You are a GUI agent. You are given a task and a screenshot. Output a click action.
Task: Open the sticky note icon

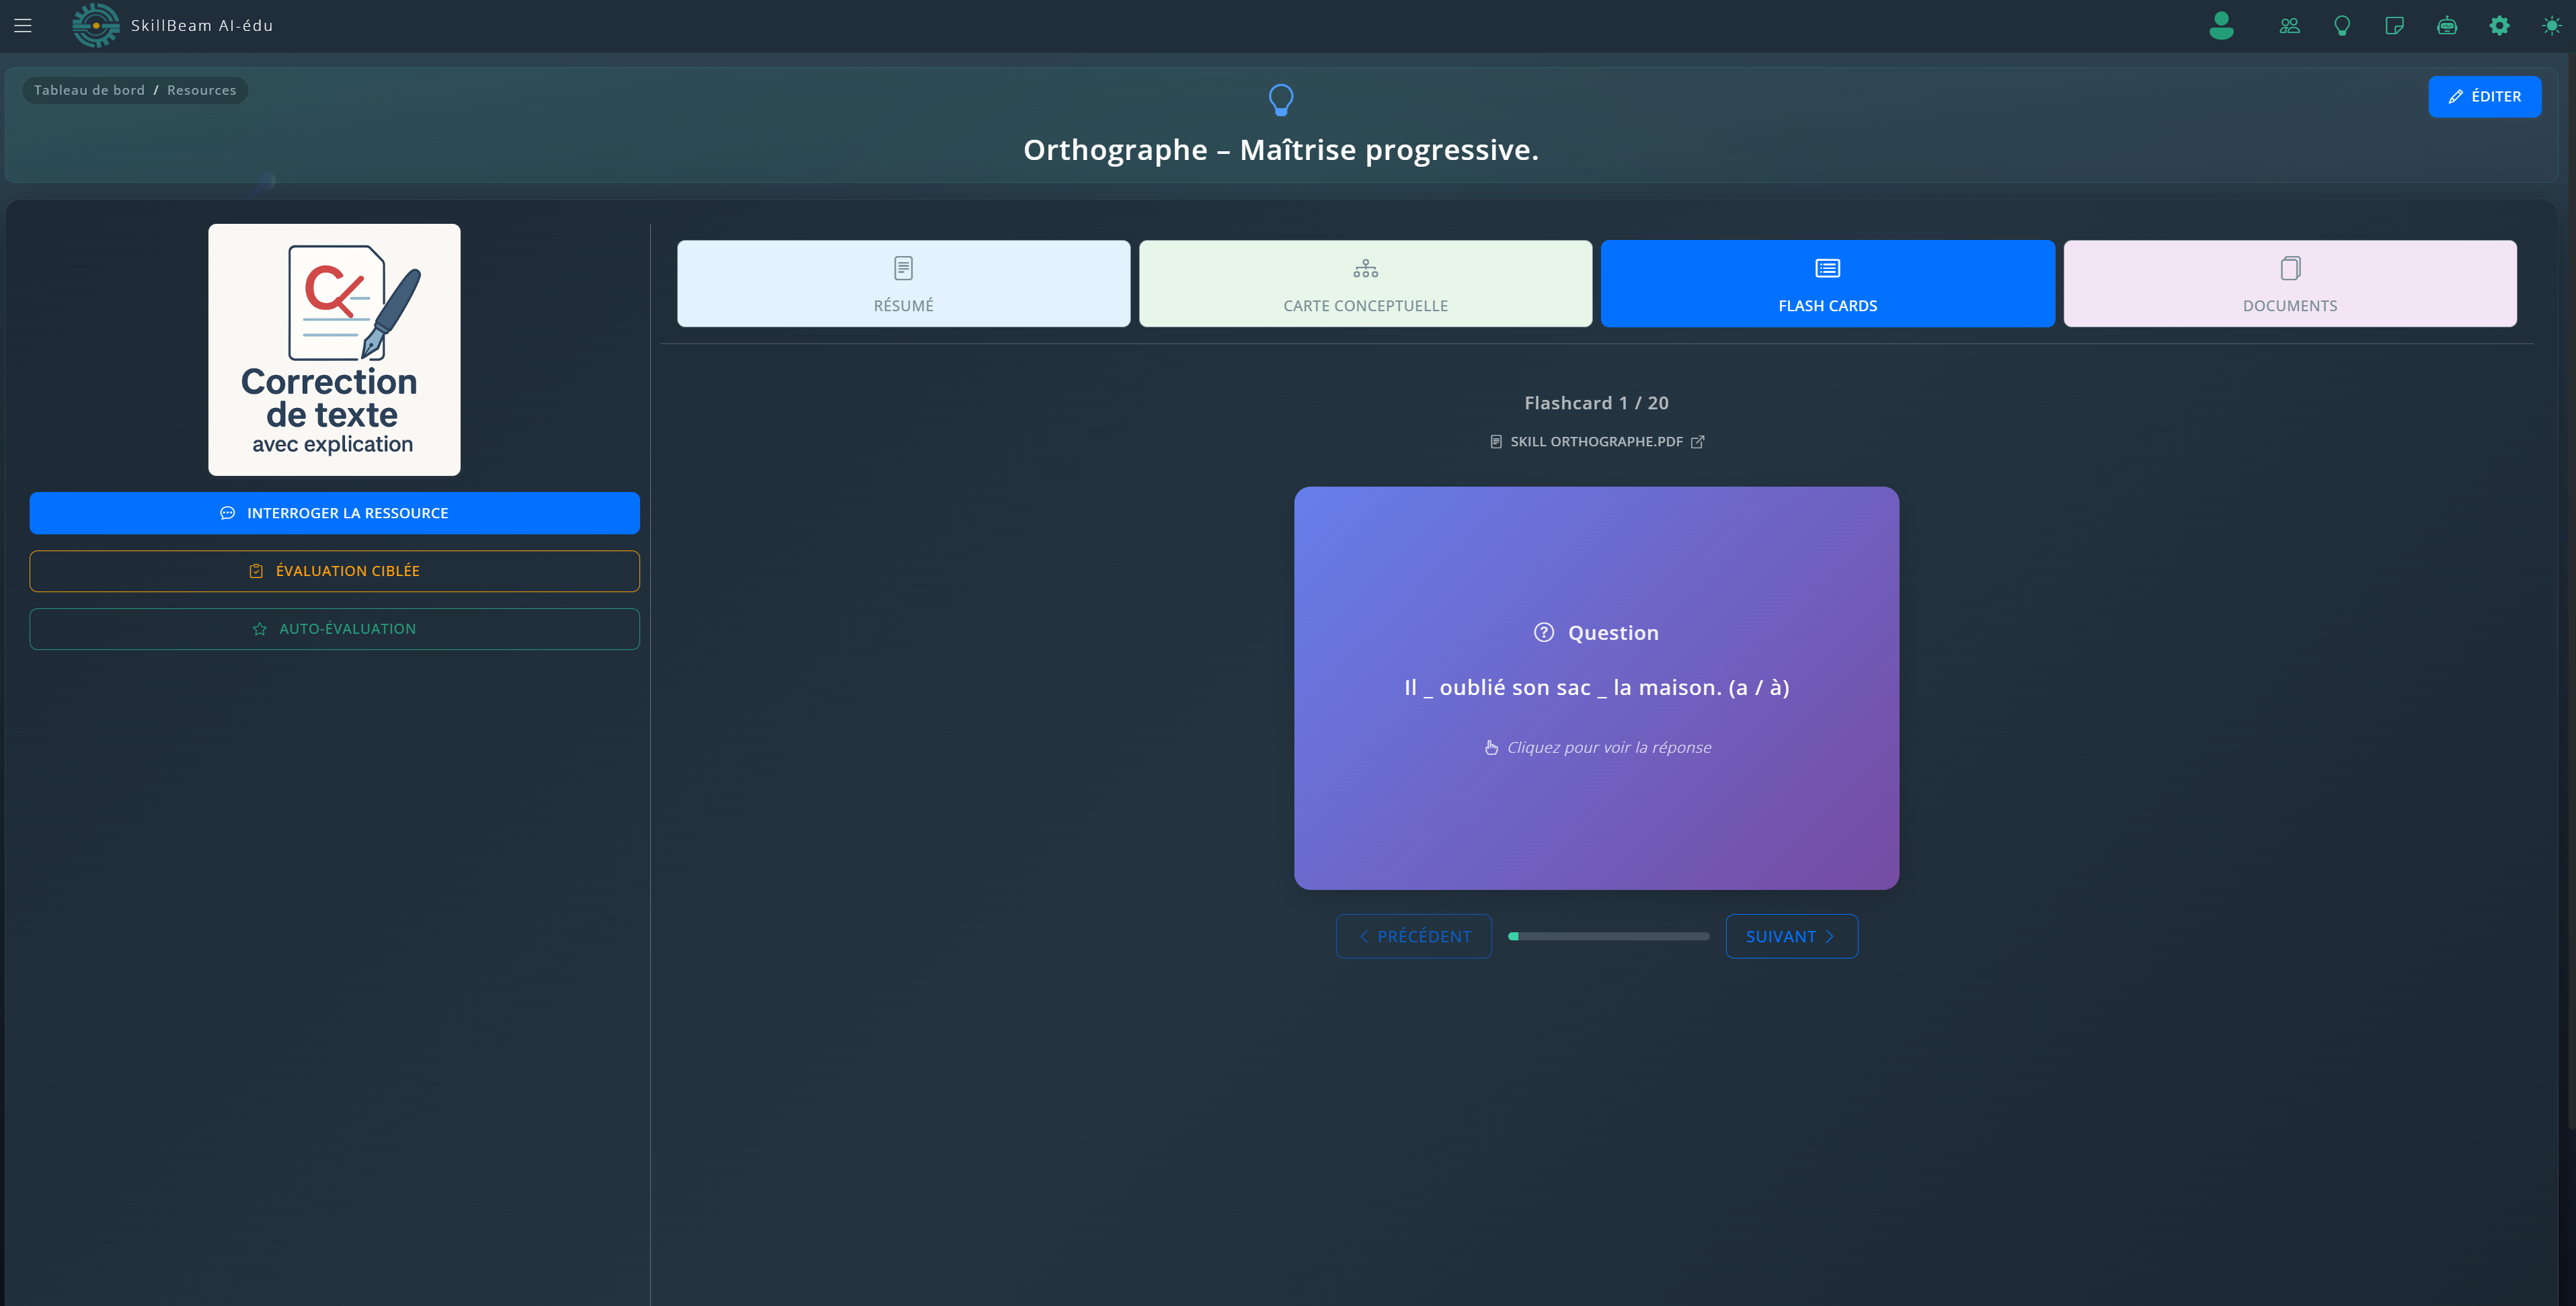[x=2394, y=26]
